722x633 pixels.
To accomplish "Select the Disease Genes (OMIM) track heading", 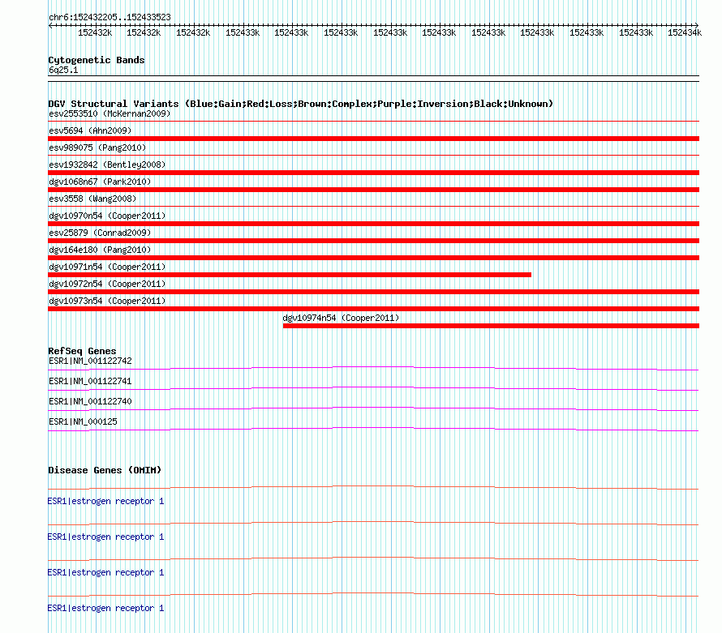I will coord(105,470).
